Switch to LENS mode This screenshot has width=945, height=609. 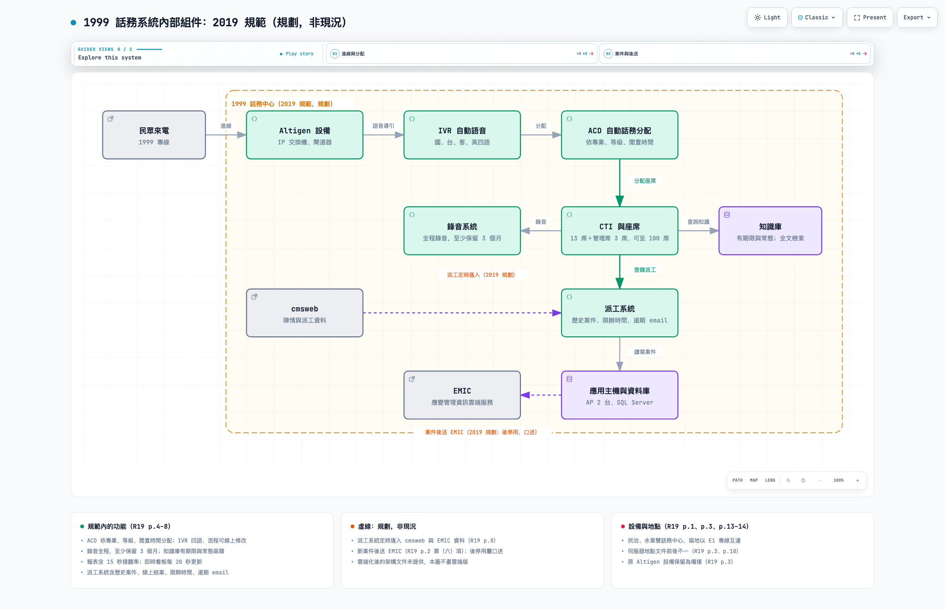(770, 480)
